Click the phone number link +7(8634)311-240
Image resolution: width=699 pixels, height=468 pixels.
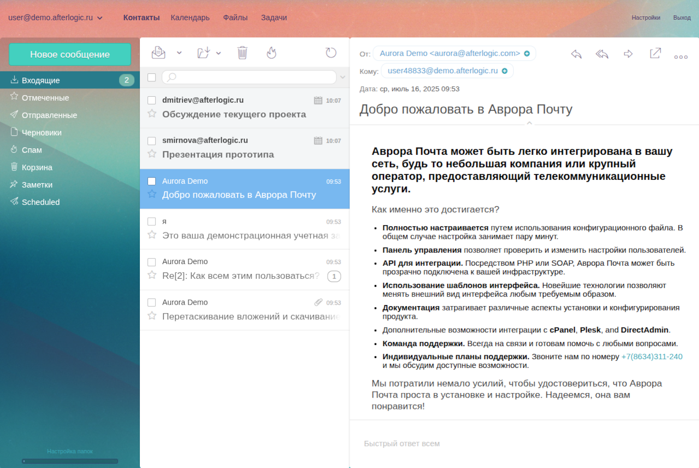(651, 356)
